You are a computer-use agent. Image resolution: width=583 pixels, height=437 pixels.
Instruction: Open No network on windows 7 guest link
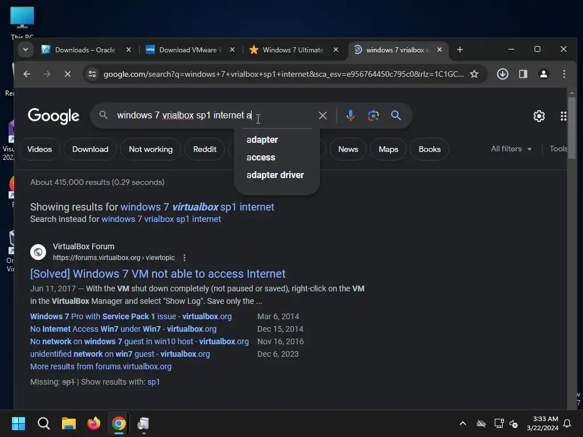pyautogui.click(x=139, y=341)
